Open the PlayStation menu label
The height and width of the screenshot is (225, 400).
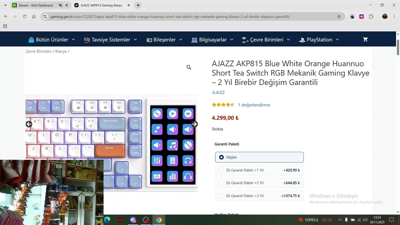tap(319, 40)
